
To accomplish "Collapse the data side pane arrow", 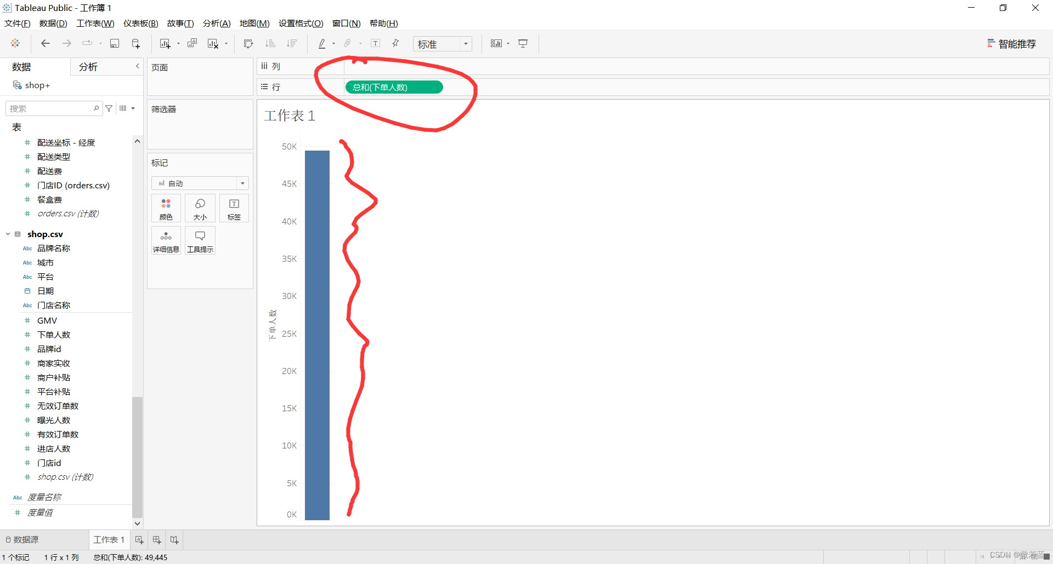I will 138,66.
